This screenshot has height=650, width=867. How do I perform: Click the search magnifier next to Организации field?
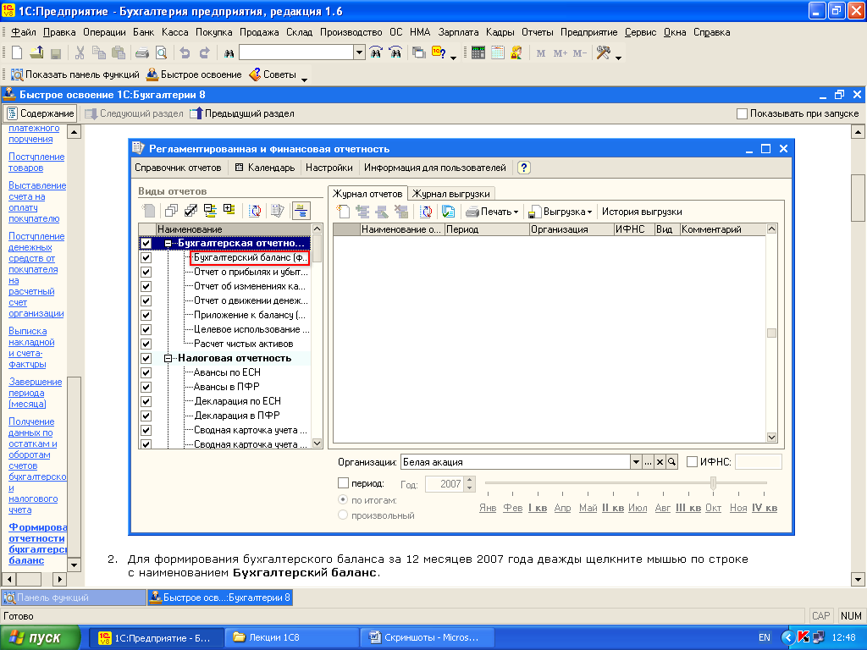(x=671, y=462)
